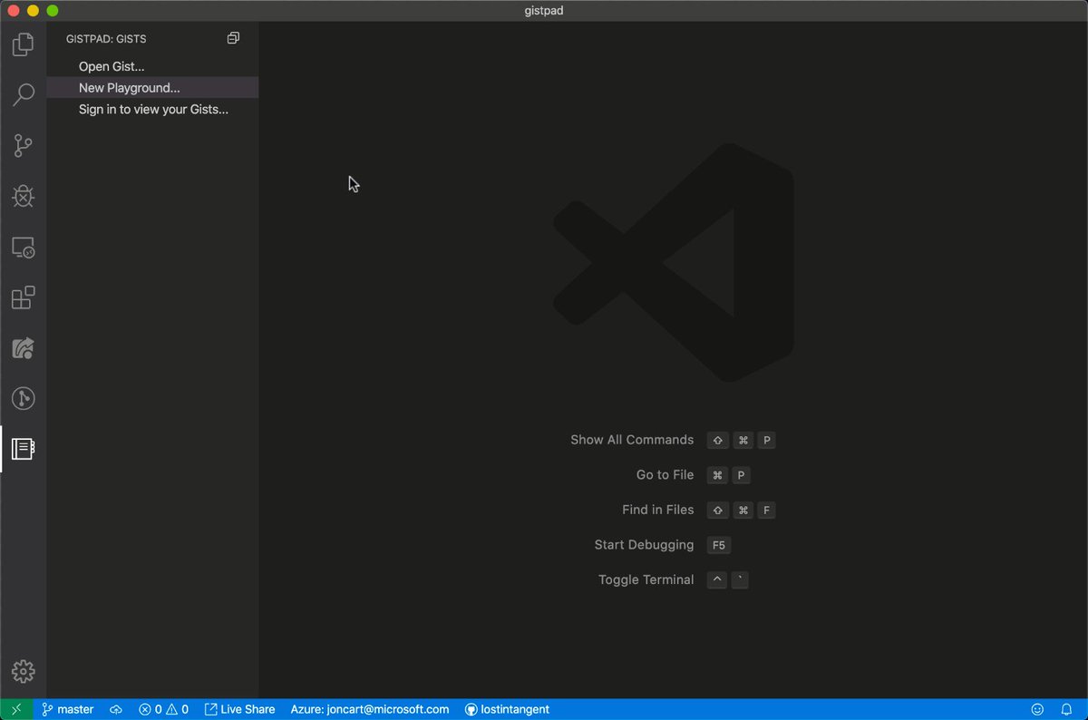
Task: Open the Extensions view icon
Action: click(x=24, y=298)
